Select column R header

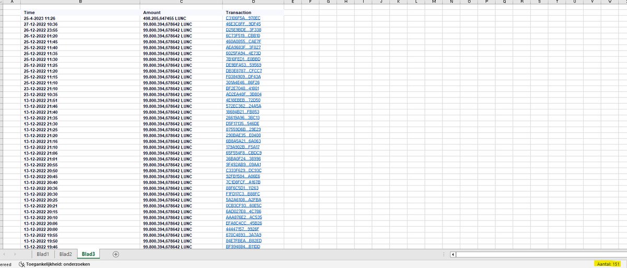click(522, 3)
